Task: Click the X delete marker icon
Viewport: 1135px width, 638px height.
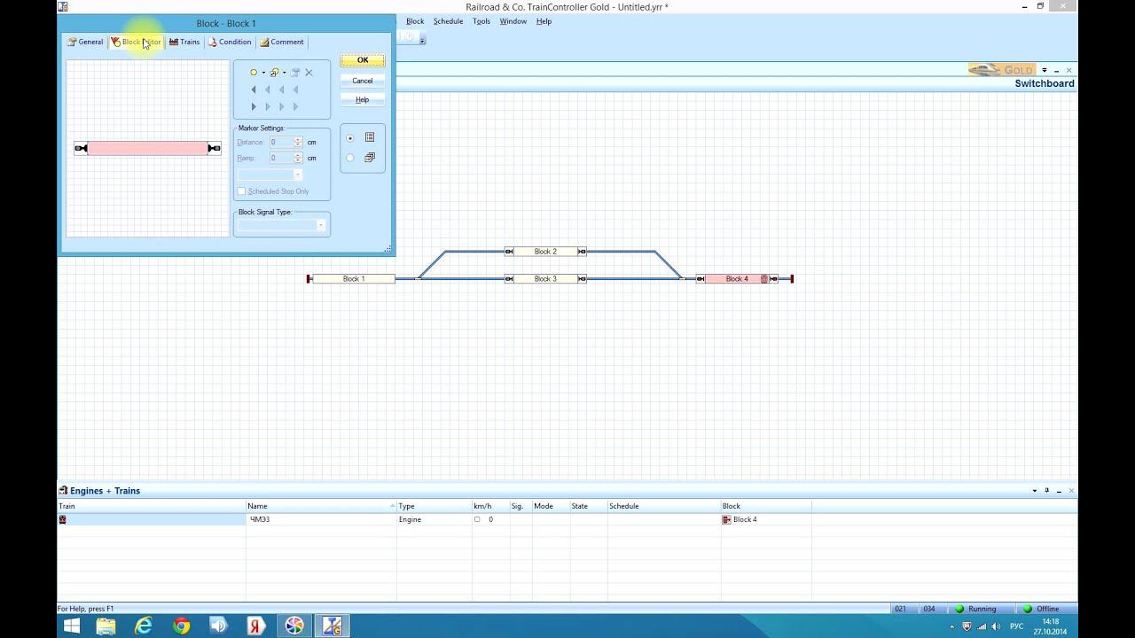Action: coord(309,73)
